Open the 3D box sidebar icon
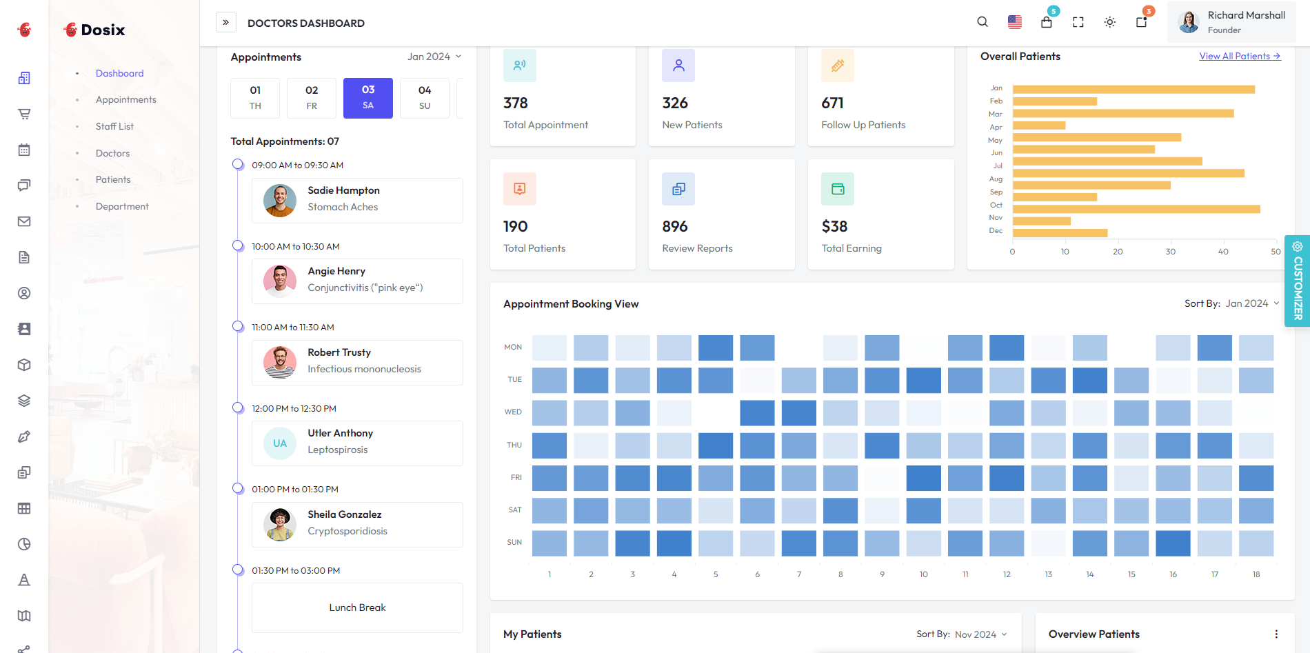 [x=24, y=365]
